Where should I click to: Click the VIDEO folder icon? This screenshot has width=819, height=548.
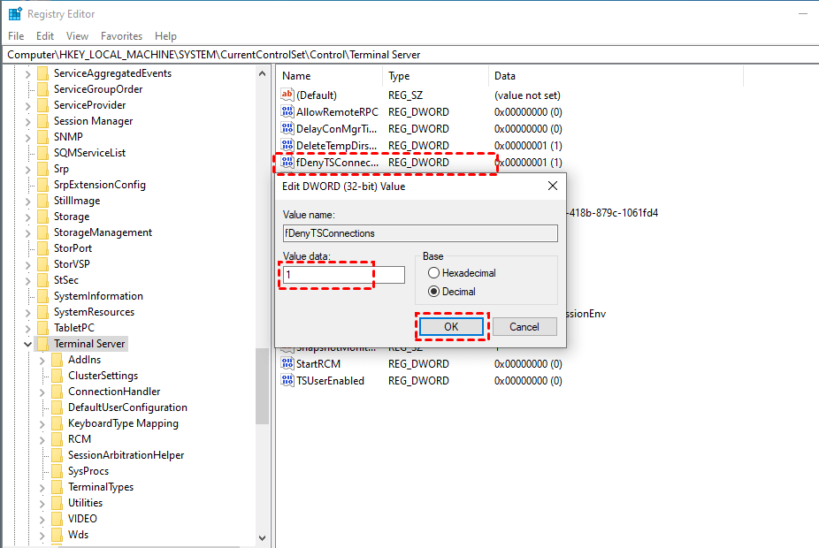point(57,519)
